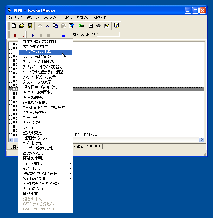Screen dimensions: 213x218
Task: Select スクリーンキャプチャ menu entry
Action: [x=45, y=113]
